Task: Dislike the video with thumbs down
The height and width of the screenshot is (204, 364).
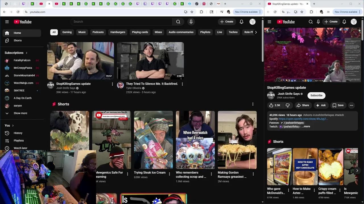Action: click(288, 105)
